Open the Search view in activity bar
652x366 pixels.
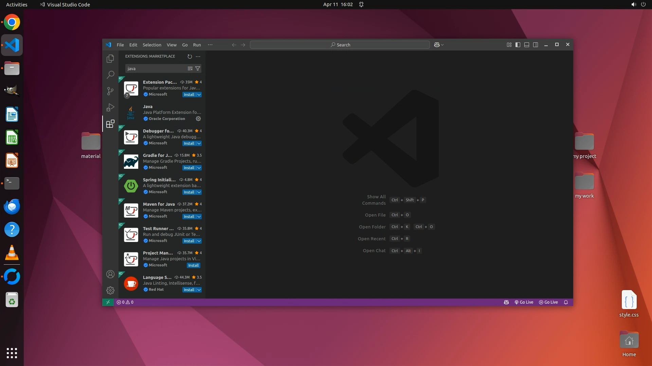click(110, 75)
